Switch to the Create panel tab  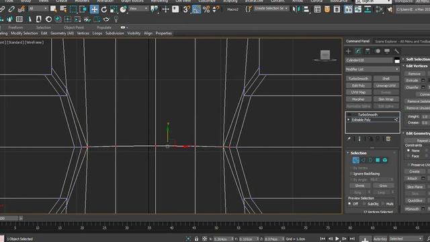click(348, 51)
